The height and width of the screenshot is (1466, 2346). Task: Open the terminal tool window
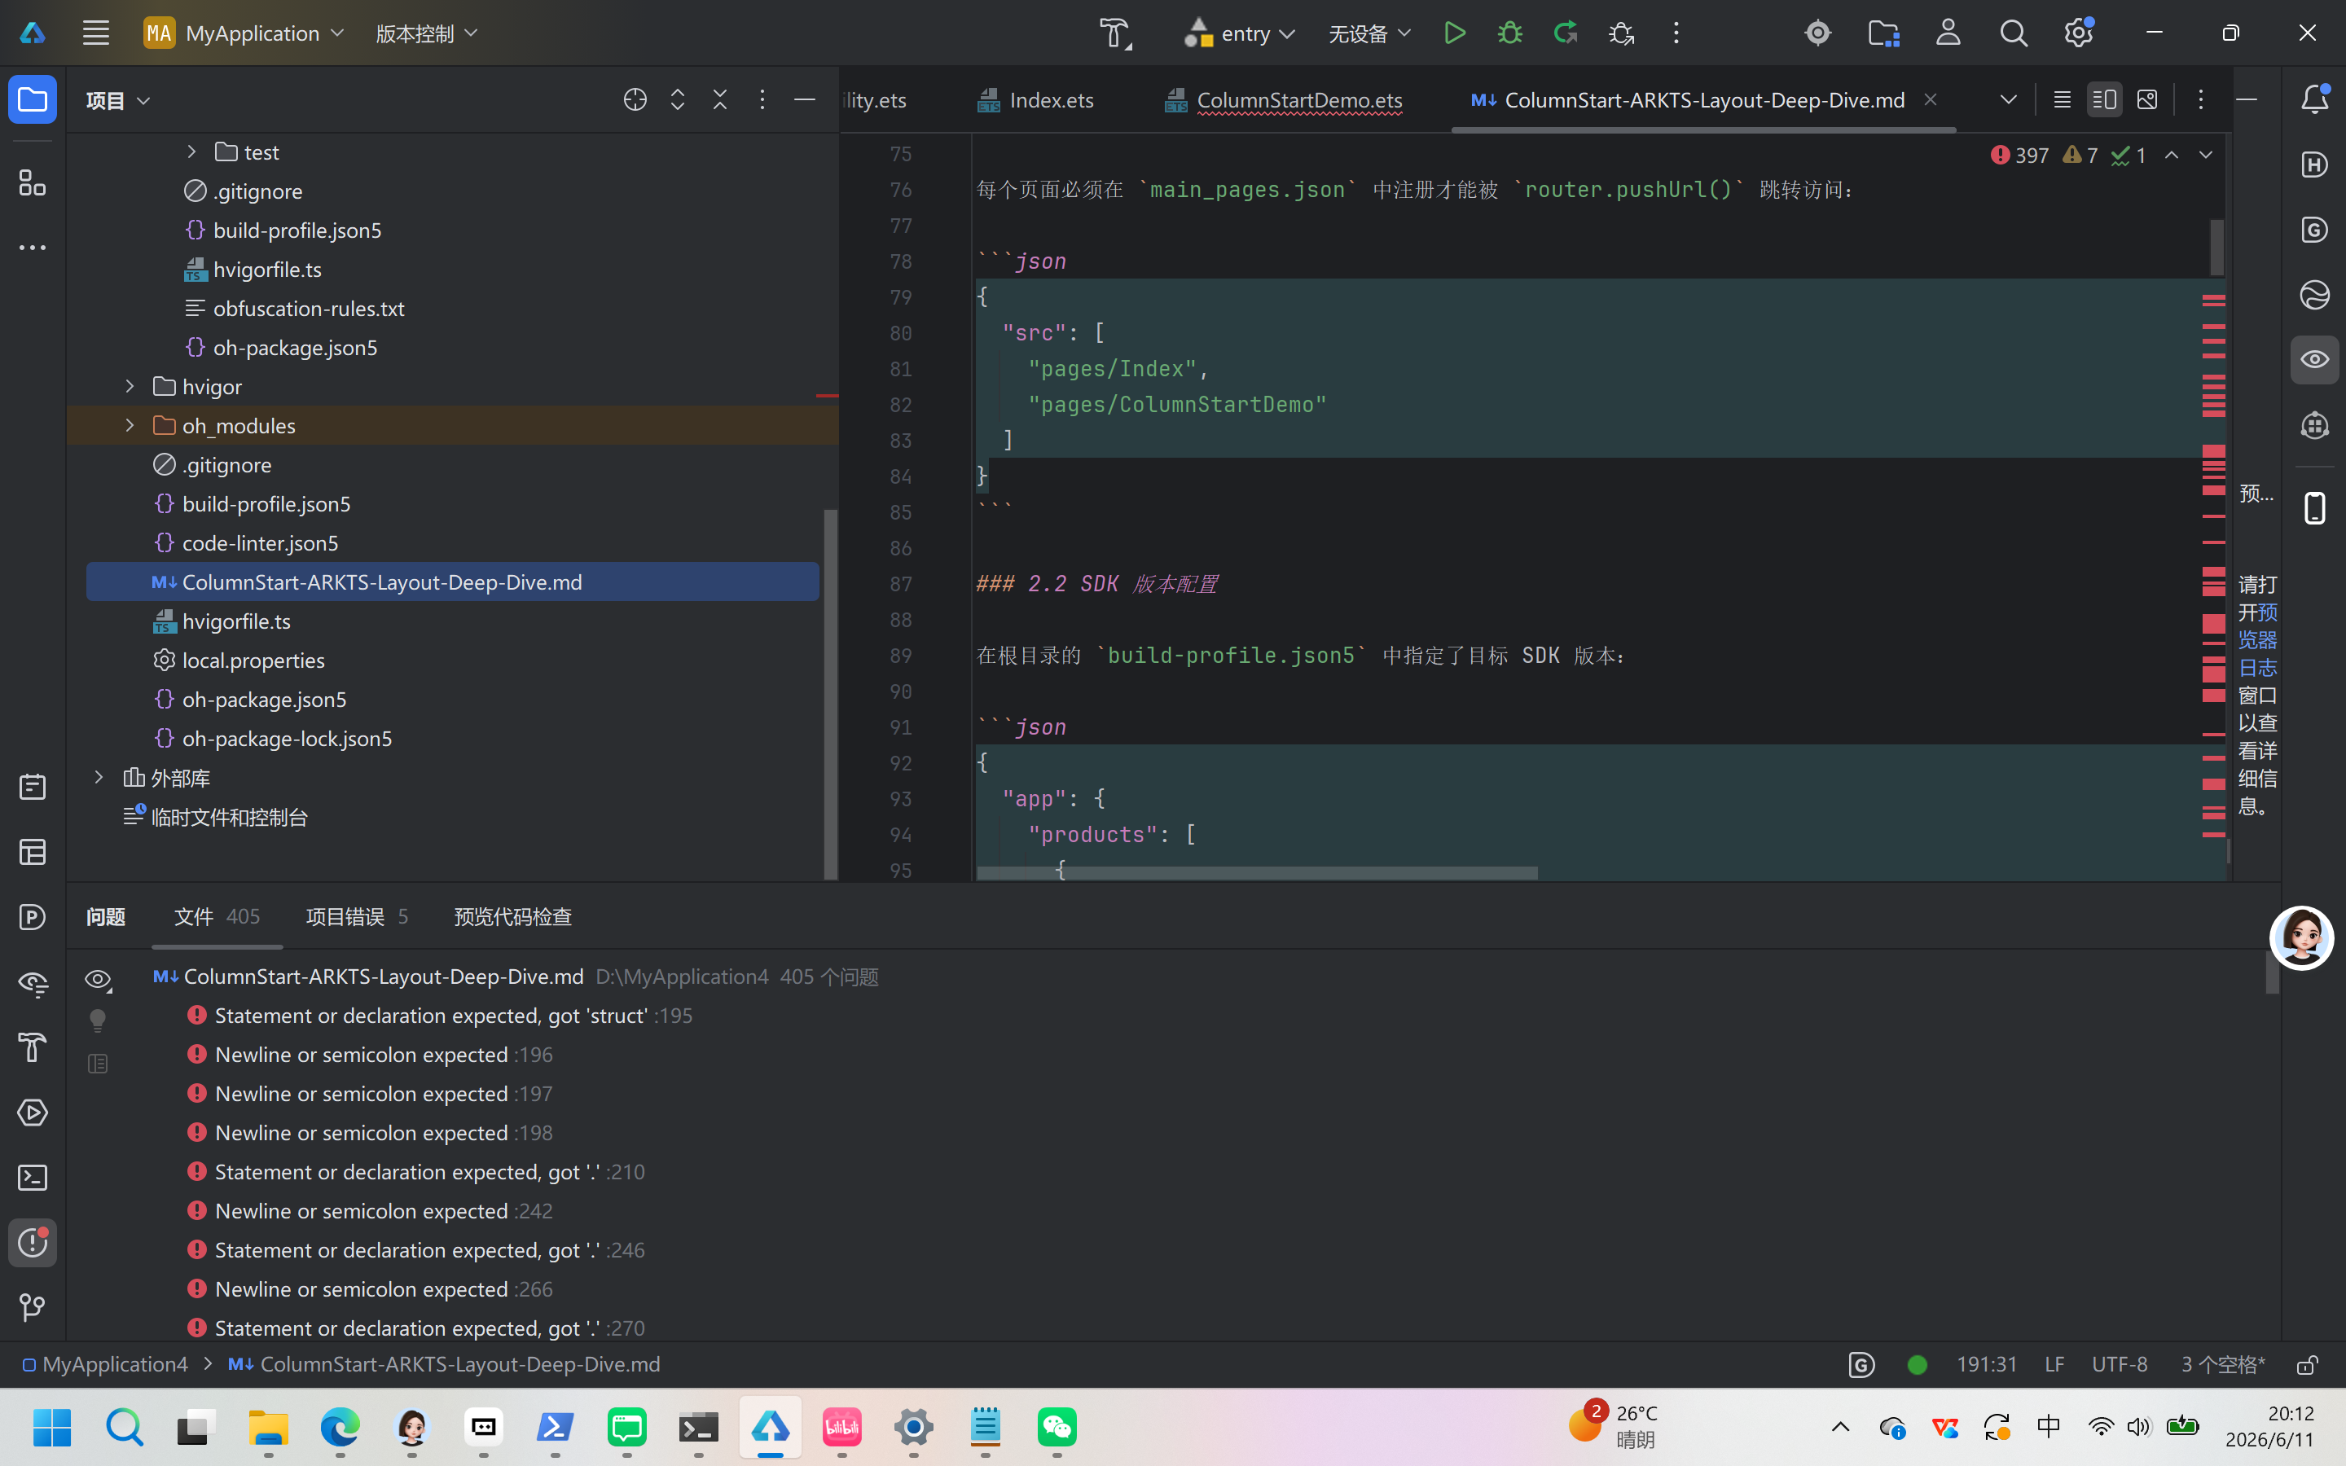point(33,1178)
